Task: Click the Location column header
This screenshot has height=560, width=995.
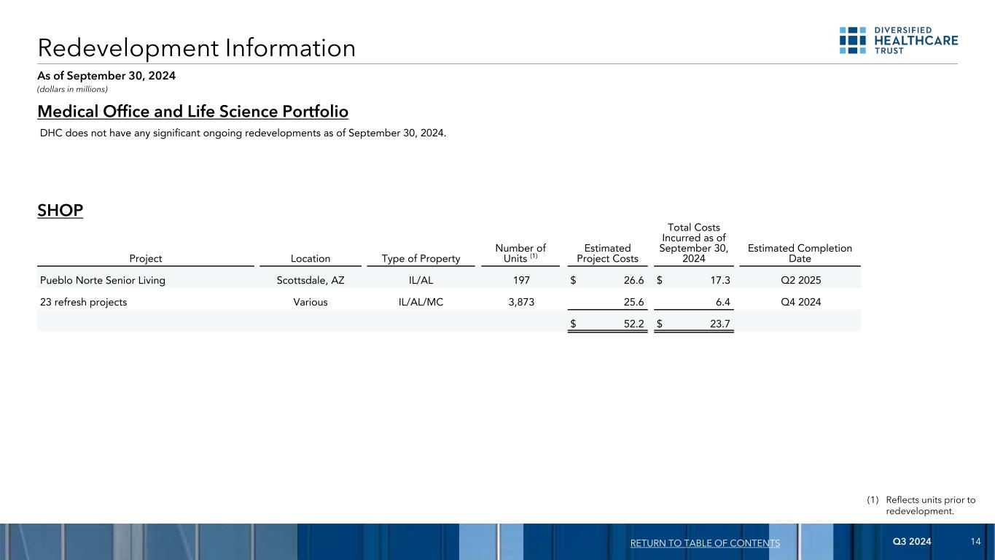Action: click(311, 258)
